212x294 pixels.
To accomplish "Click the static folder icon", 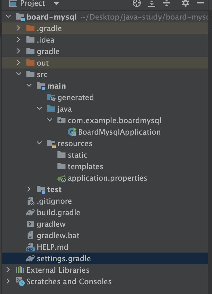I will pyautogui.click(x=61, y=155).
